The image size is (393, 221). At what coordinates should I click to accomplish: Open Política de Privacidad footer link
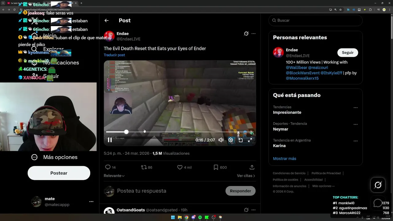326,173
